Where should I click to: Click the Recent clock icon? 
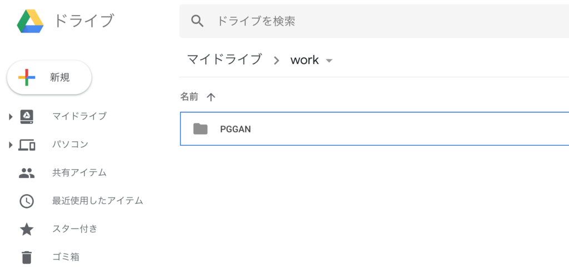[x=27, y=201]
